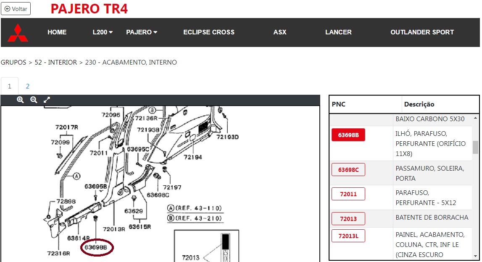Choose part number 72011
This screenshot has width=482, height=262.
pos(348,194)
